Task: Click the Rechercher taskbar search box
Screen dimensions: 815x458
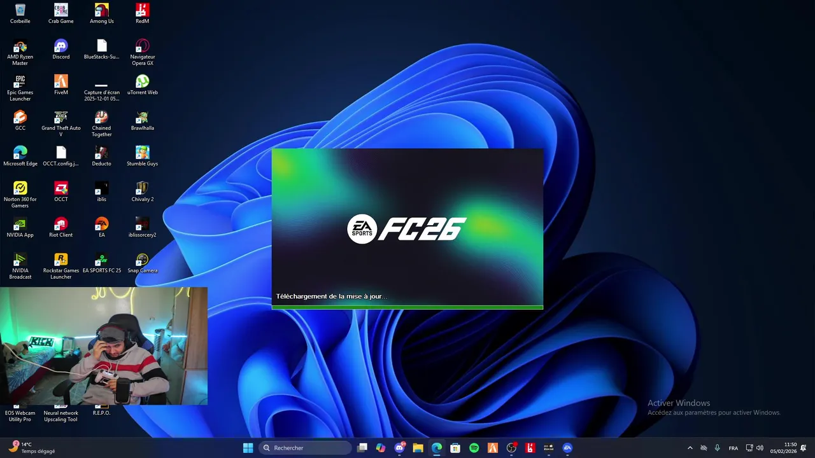Action: point(306,448)
